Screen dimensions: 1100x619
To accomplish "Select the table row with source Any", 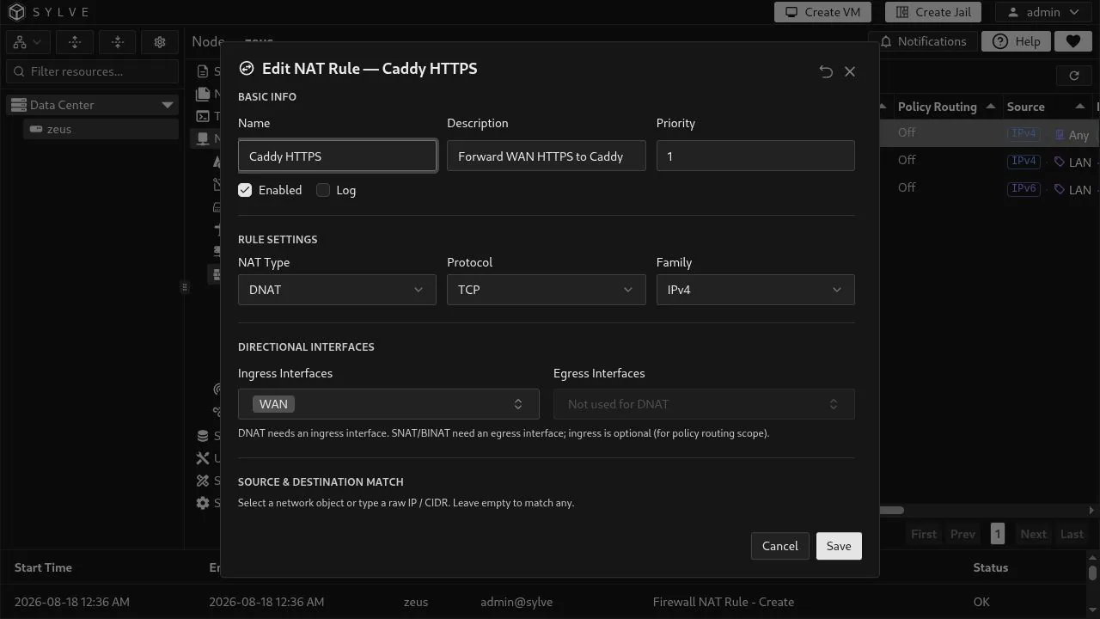I will click(990, 133).
